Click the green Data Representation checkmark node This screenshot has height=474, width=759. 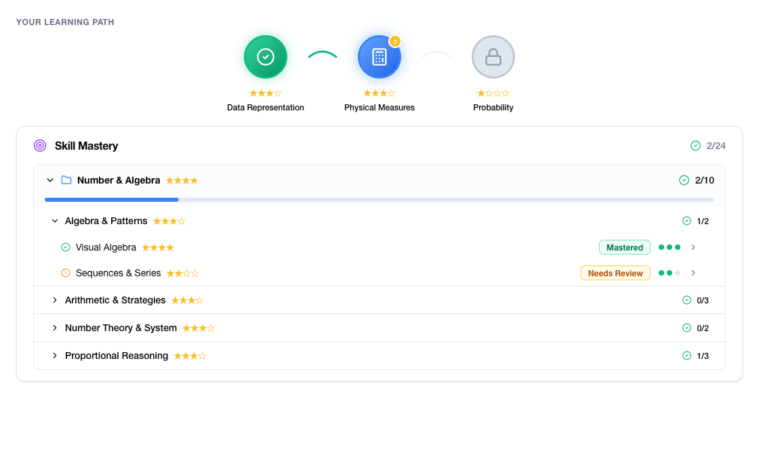pyautogui.click(x=266, y=57)
